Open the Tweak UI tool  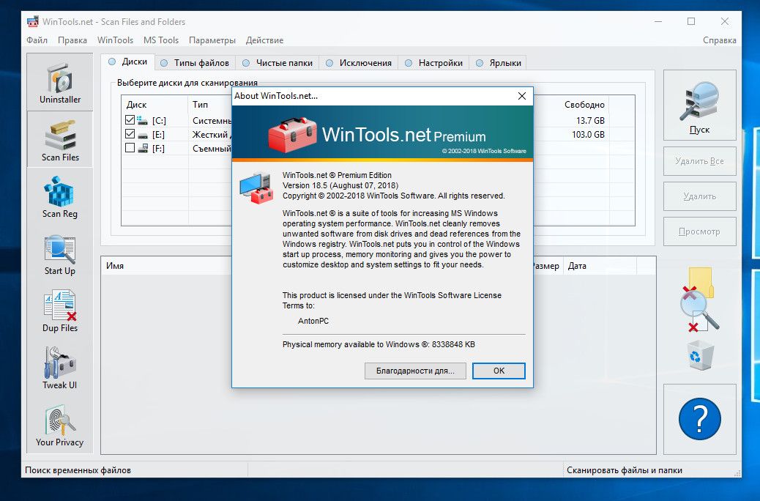[x=60, y=368]
